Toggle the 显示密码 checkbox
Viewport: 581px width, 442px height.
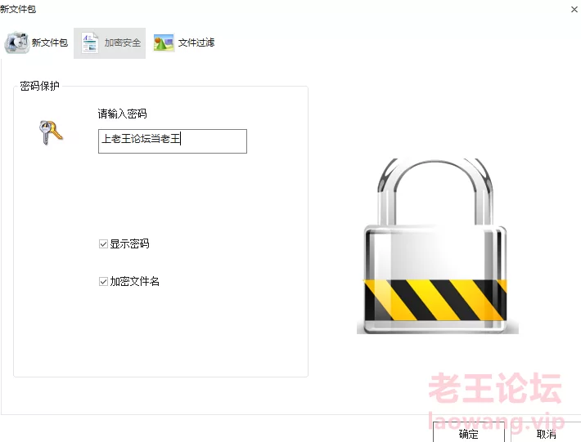tap(103, 244)
